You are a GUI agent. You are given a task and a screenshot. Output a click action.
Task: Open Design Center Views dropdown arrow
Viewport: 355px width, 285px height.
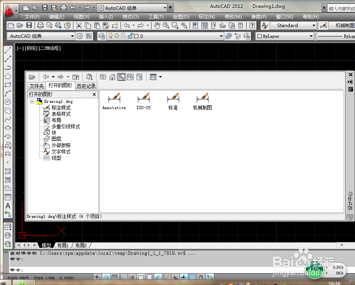[160, 77]
